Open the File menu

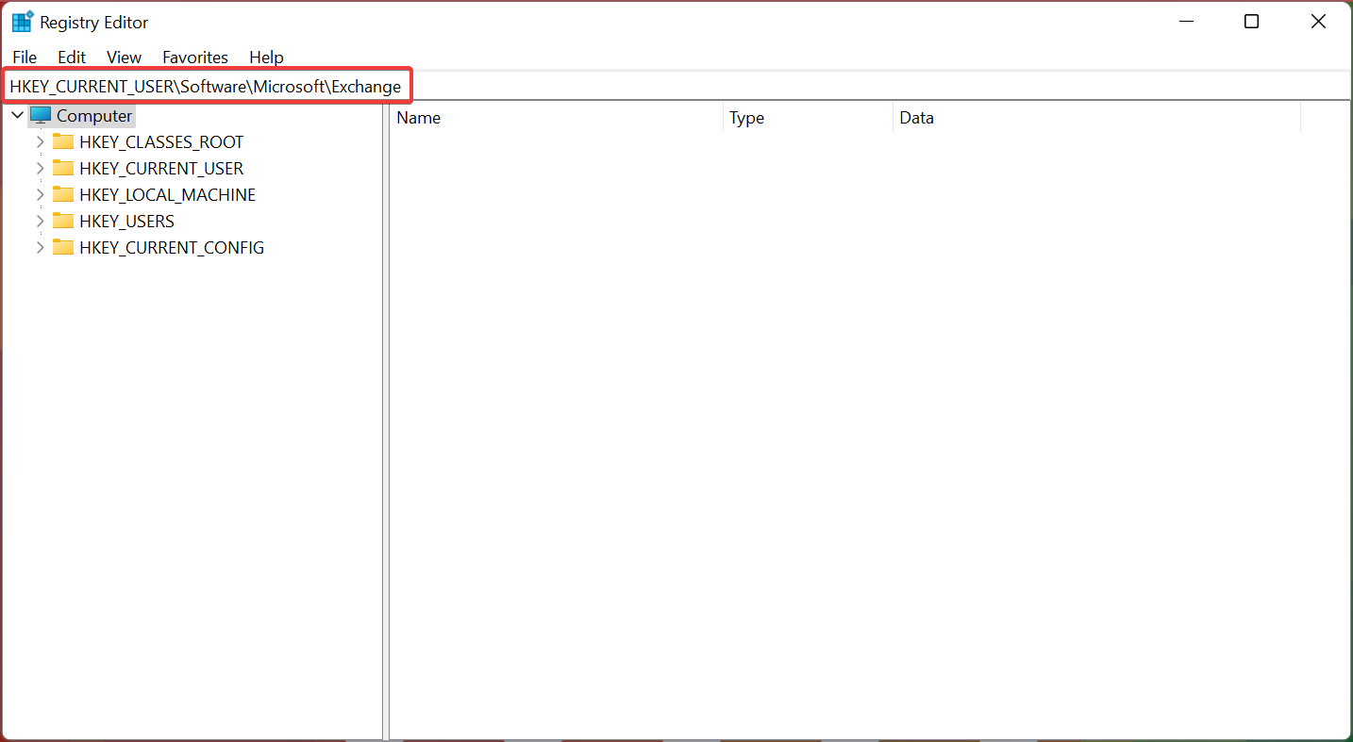[25, 58]
